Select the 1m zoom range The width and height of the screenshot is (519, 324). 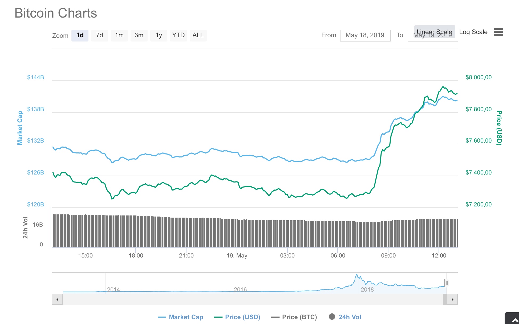click(x=119, y=35)
